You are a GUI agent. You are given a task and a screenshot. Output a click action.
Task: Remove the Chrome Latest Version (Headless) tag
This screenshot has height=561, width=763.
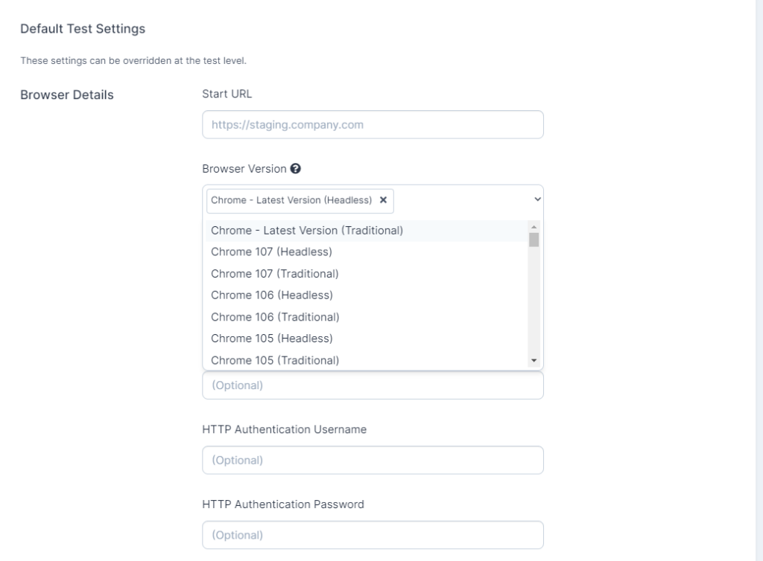[383, 200]
